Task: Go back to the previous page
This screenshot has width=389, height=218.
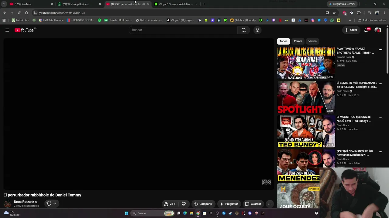Action: click(x=5, y=13)
